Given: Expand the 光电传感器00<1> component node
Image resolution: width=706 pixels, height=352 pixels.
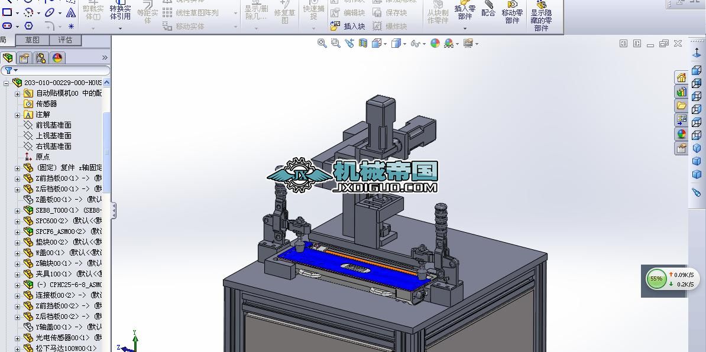Looking at the screenshot, I should [x=17, y=338].
